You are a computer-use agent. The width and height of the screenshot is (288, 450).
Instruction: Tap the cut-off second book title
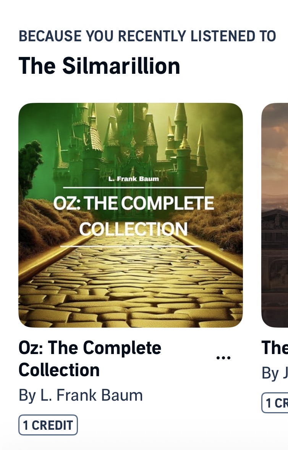[x=275, y=348]
